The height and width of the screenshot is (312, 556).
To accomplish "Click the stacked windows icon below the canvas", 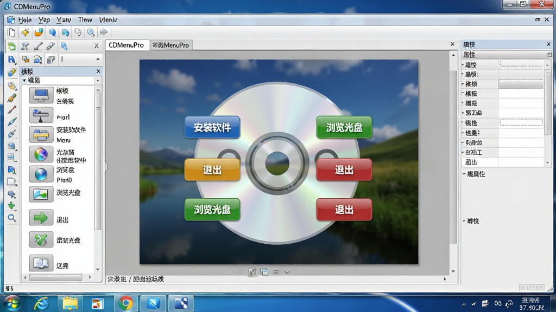I will tap(264, 272).
